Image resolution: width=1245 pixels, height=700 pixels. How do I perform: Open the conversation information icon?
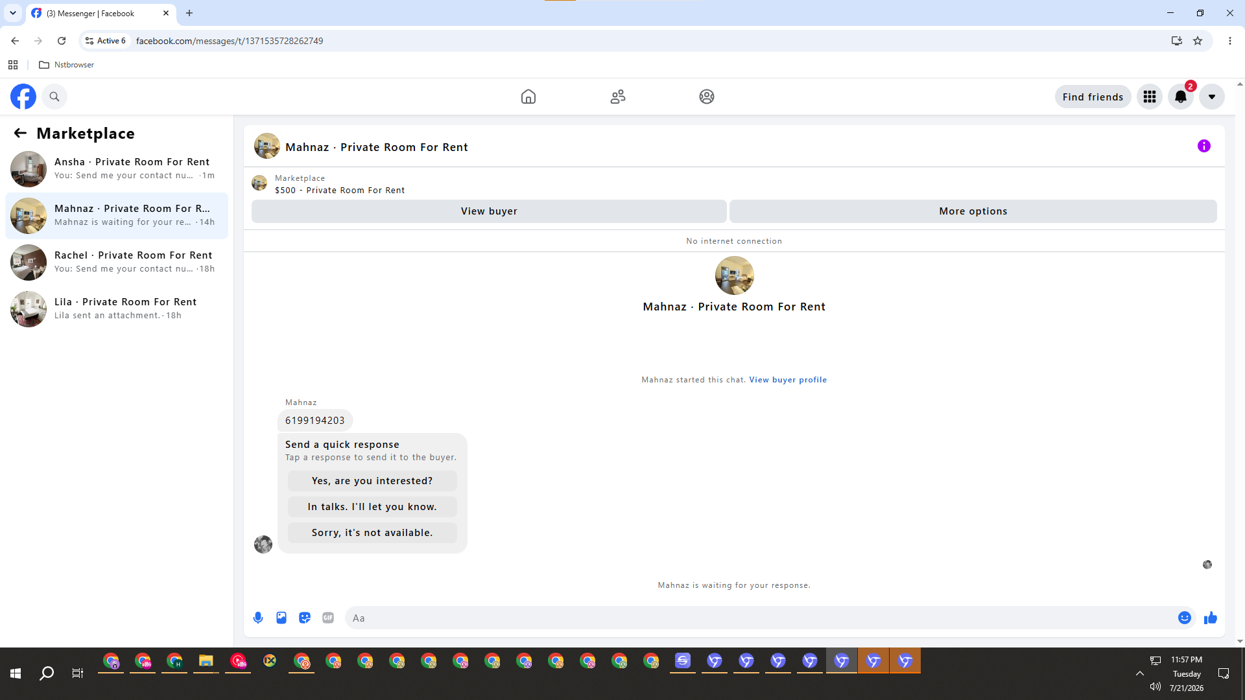tap(1204, 146)
